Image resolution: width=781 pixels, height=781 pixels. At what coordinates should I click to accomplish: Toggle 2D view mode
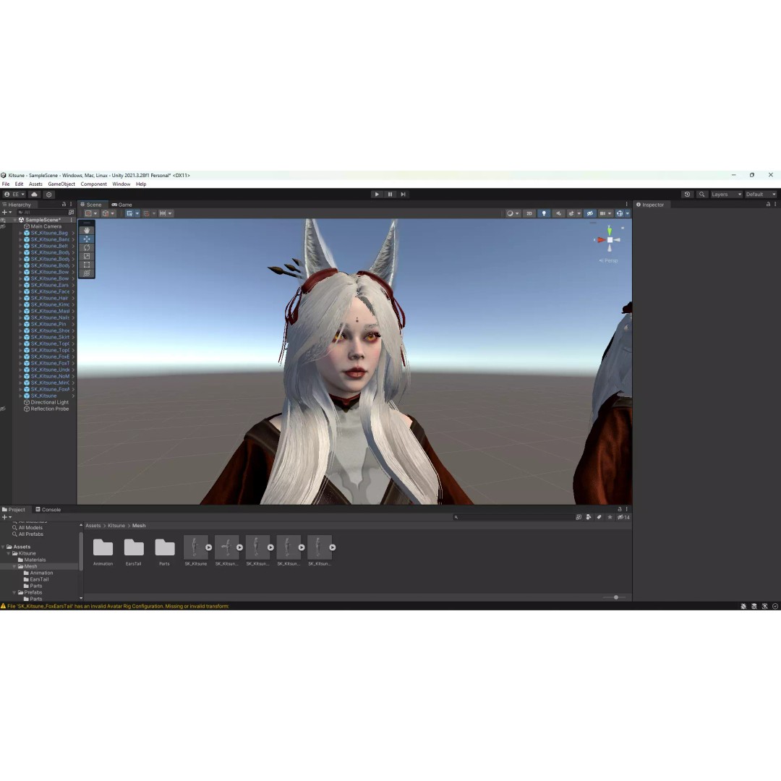click(x=529, y=213)
